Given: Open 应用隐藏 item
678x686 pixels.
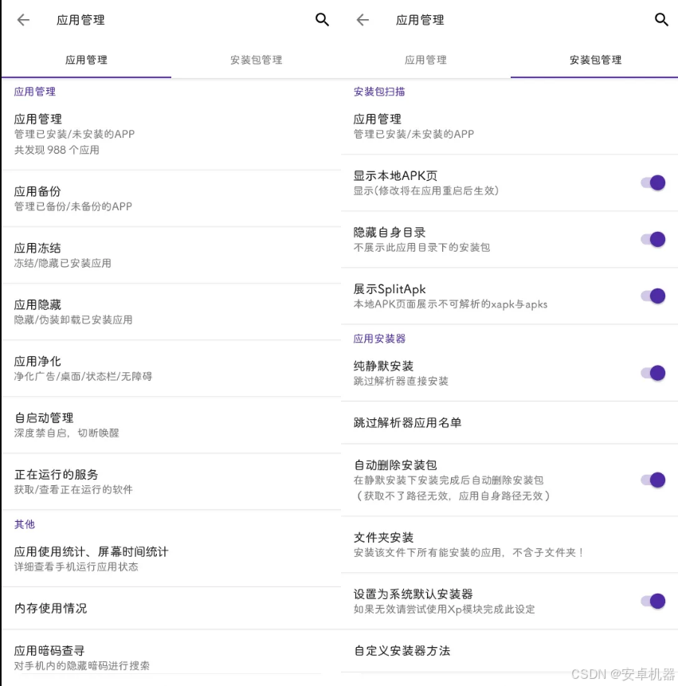Looking at the screenshot, I should point(171,312).
